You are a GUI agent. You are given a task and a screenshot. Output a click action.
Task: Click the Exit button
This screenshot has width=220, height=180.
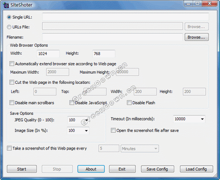pyautogui.click(x=122, y=169)
